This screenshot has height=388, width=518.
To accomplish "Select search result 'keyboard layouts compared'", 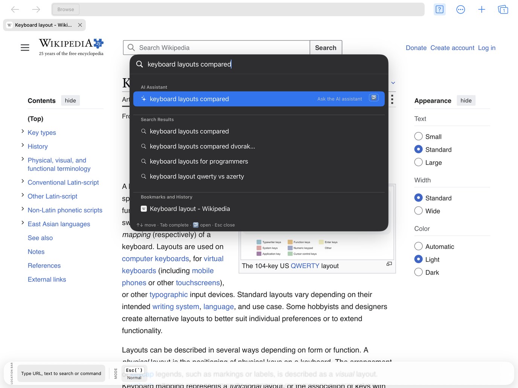I will click(x=259, y=131).
